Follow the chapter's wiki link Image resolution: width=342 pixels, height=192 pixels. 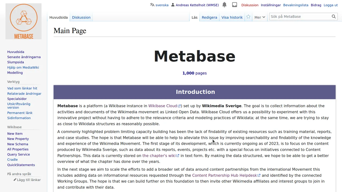point(161,155)
